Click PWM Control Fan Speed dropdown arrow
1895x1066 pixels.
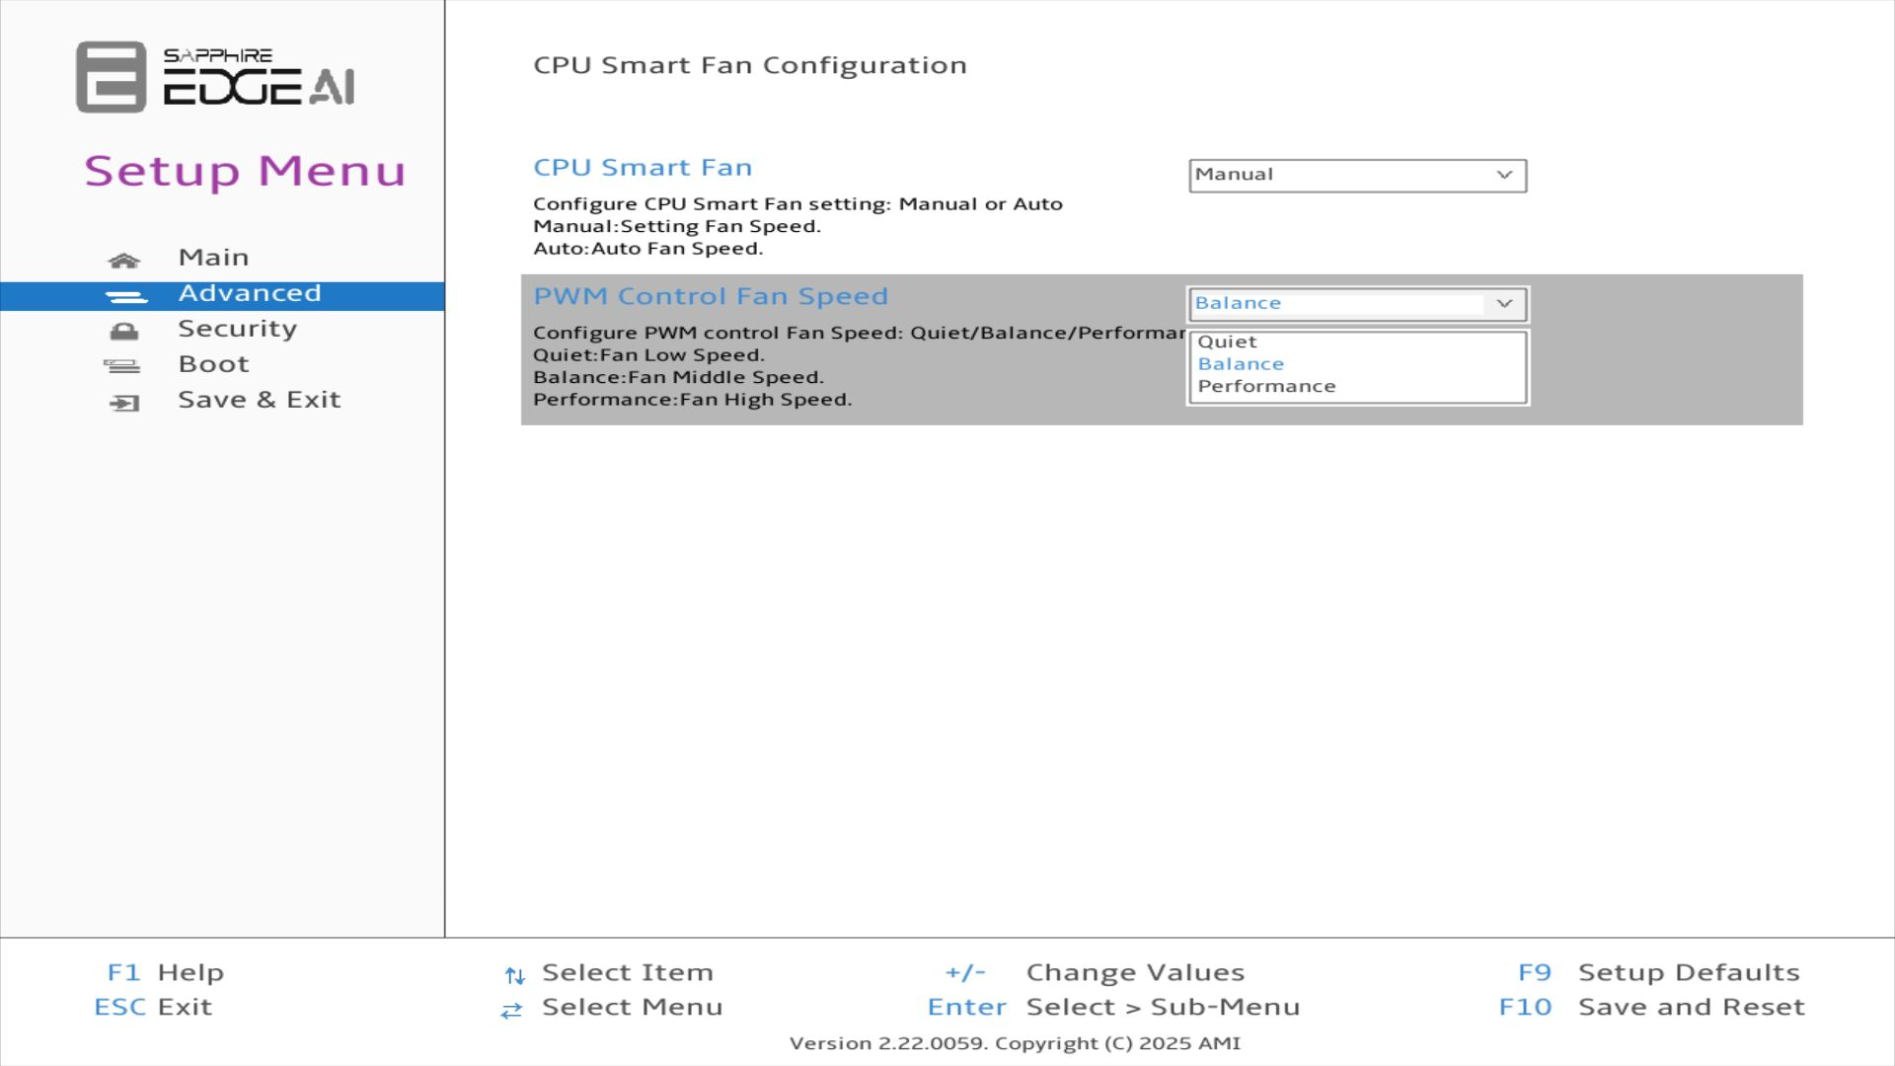coord(1503,304)
